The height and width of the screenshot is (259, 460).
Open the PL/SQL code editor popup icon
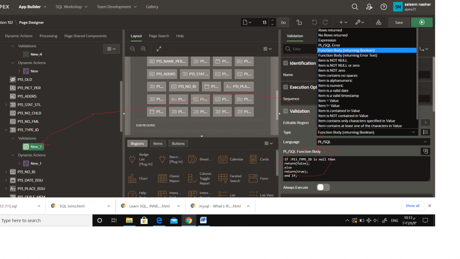tap(425, 151)
